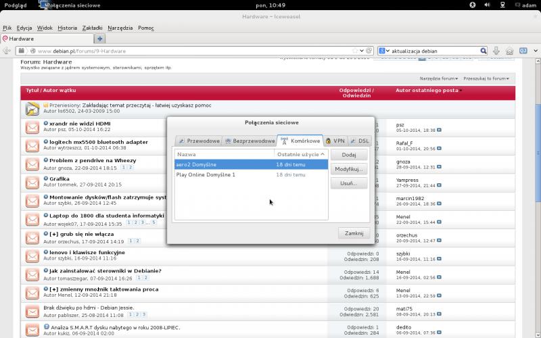Viewport: 541px width, 338px height.
Task: Click the Home icon in browser toolbar
Action: 510,51
